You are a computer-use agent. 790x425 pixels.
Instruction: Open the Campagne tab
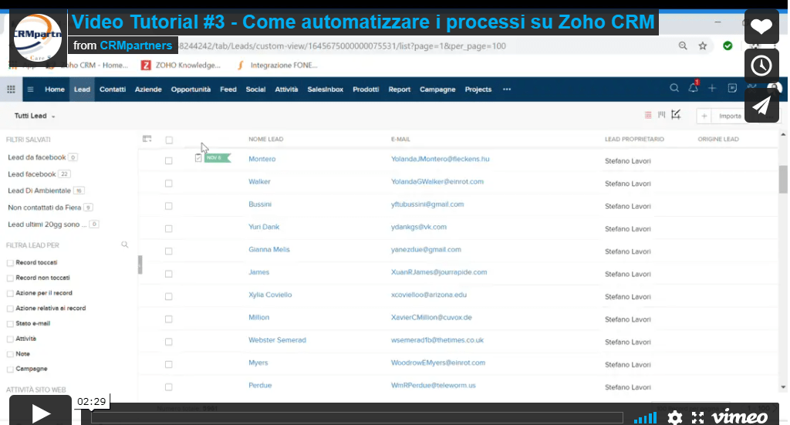point(437,89)
